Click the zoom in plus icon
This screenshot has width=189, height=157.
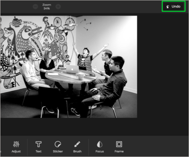[58, 6]
